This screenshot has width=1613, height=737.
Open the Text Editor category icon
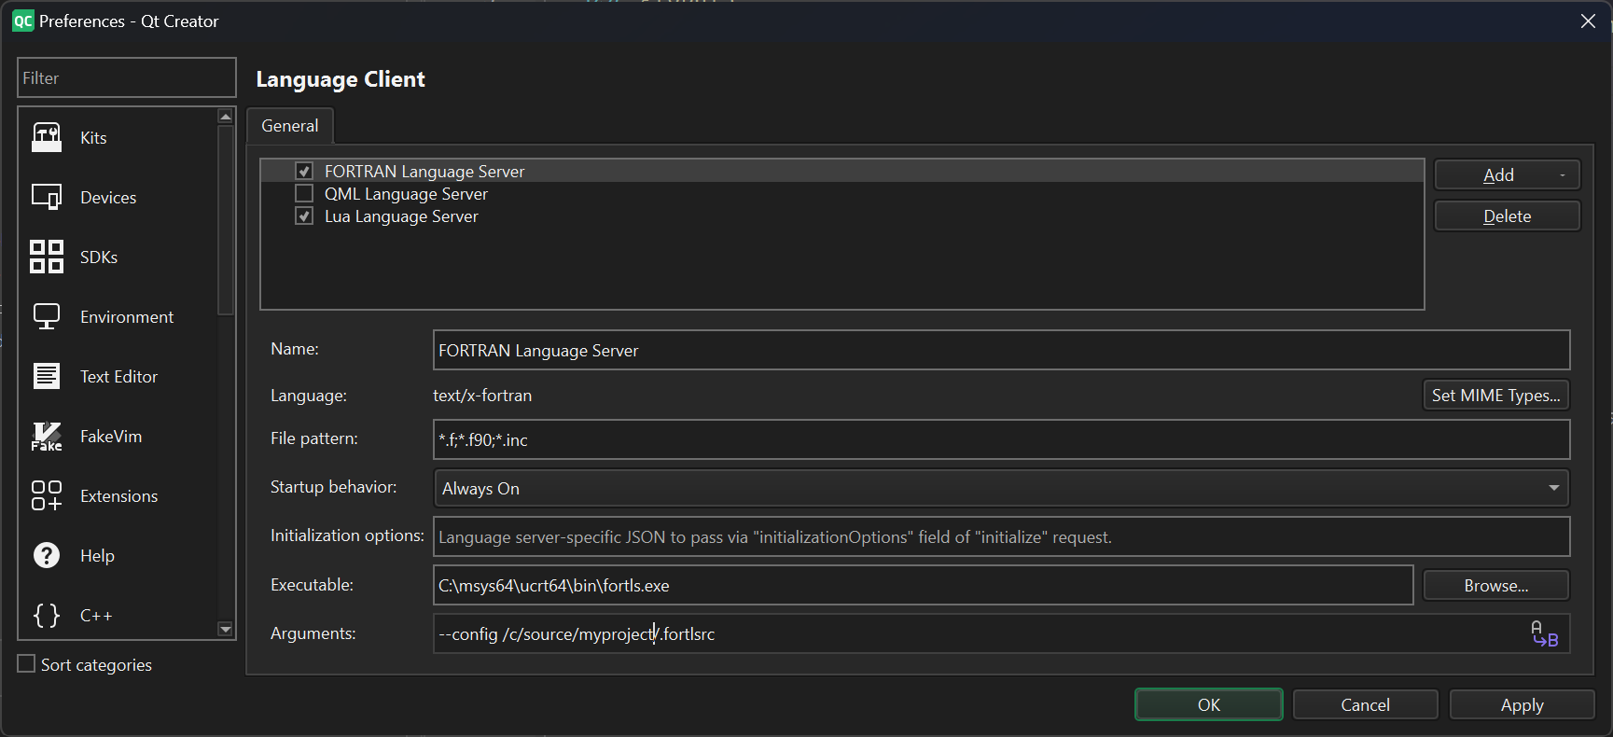click(47, 376)
